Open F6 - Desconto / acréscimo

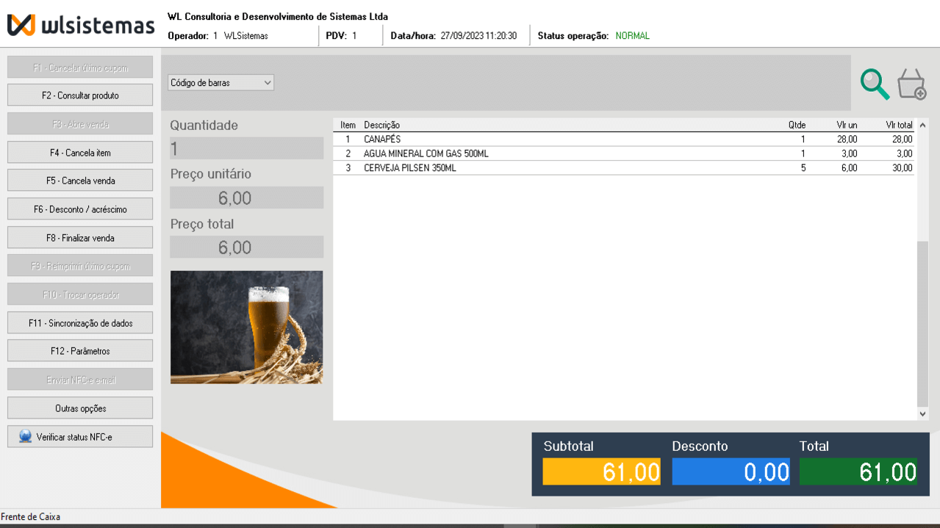[80, 209]
